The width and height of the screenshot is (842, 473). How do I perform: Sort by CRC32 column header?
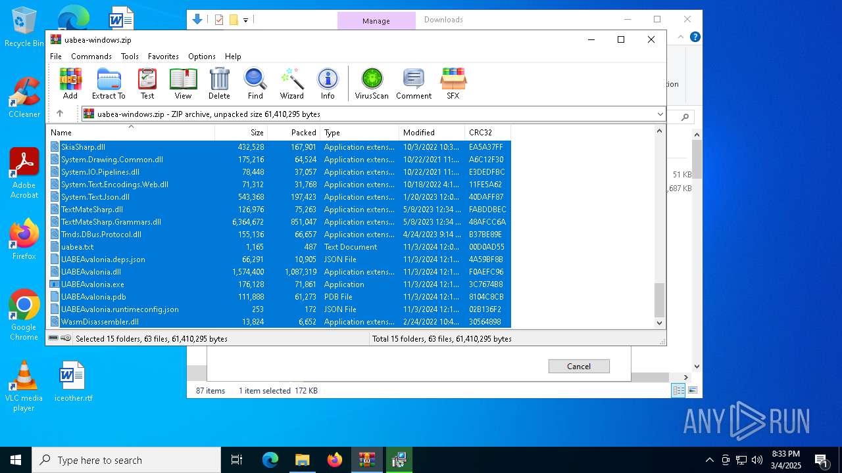tap(487, 132)
